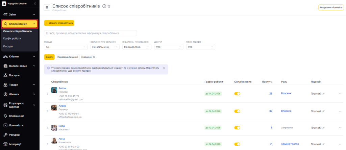Viewport: 346px width, 150px height.
Task: Click the info icon beside page title
Action: click(x=104, y=6)
